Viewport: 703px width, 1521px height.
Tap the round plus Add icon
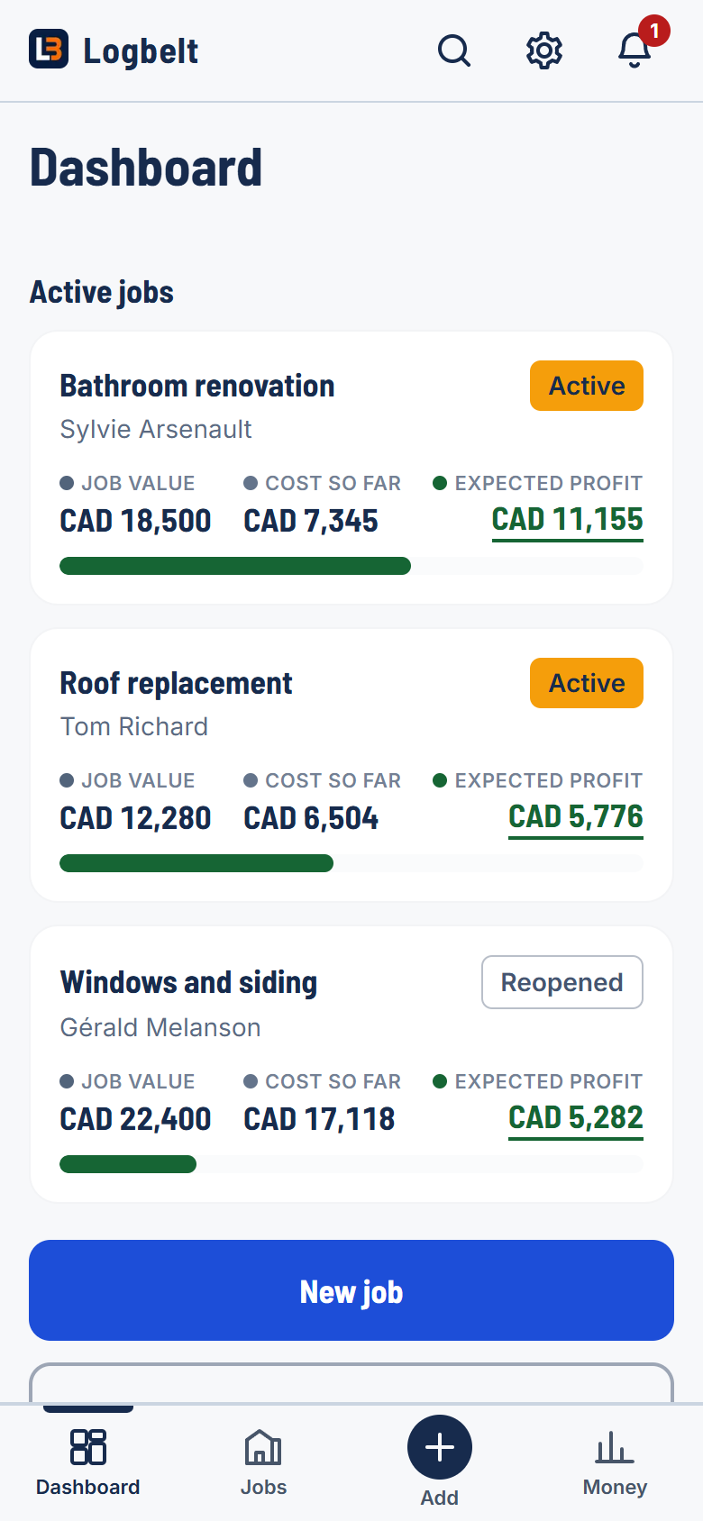[440, 1447]
